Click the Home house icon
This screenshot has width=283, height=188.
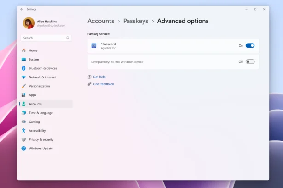[x=23, y=50]
